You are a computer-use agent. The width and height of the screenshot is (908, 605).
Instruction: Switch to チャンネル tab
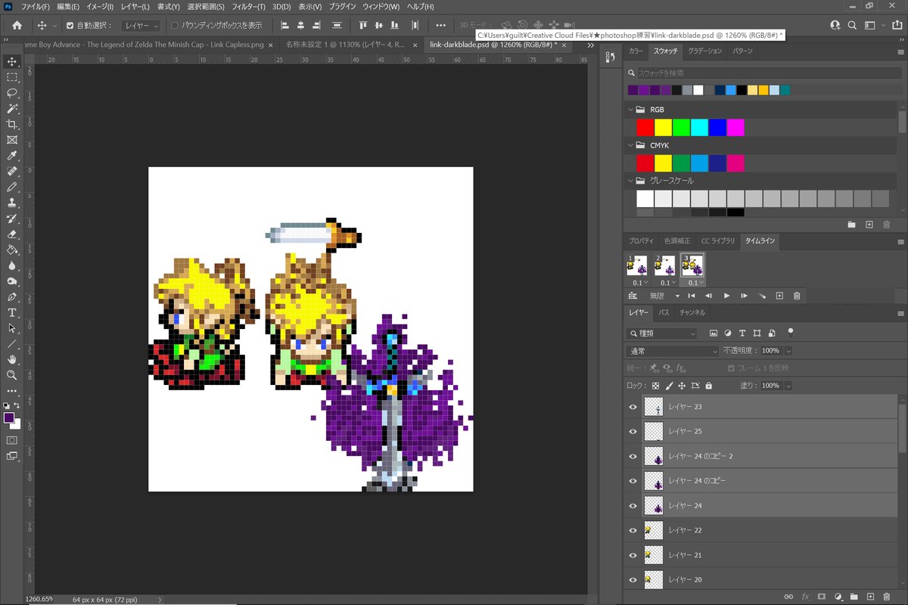point(692,312)
